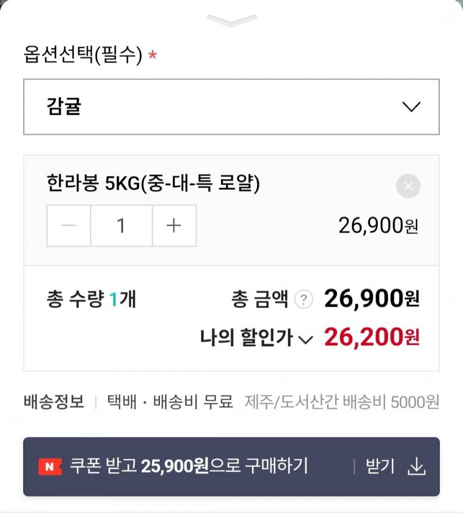
Task: Click the coupon download arrow icon
Action: [x=417, y=467]
